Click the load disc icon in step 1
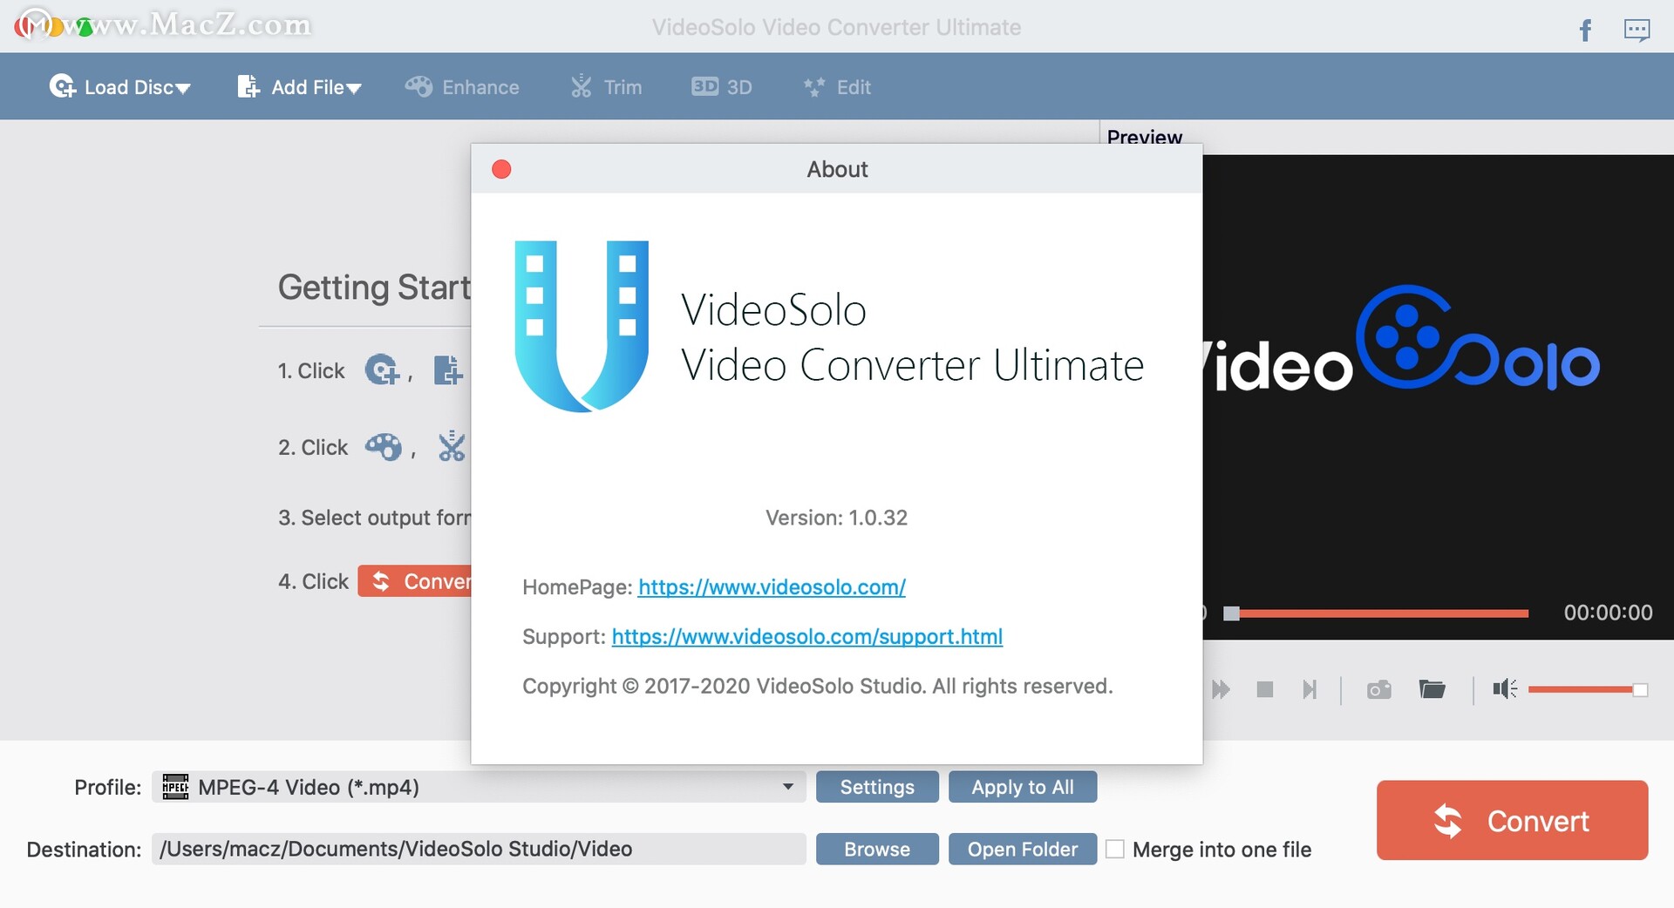The width and height of the screenshot is (1674, 908). click(382, 370)
